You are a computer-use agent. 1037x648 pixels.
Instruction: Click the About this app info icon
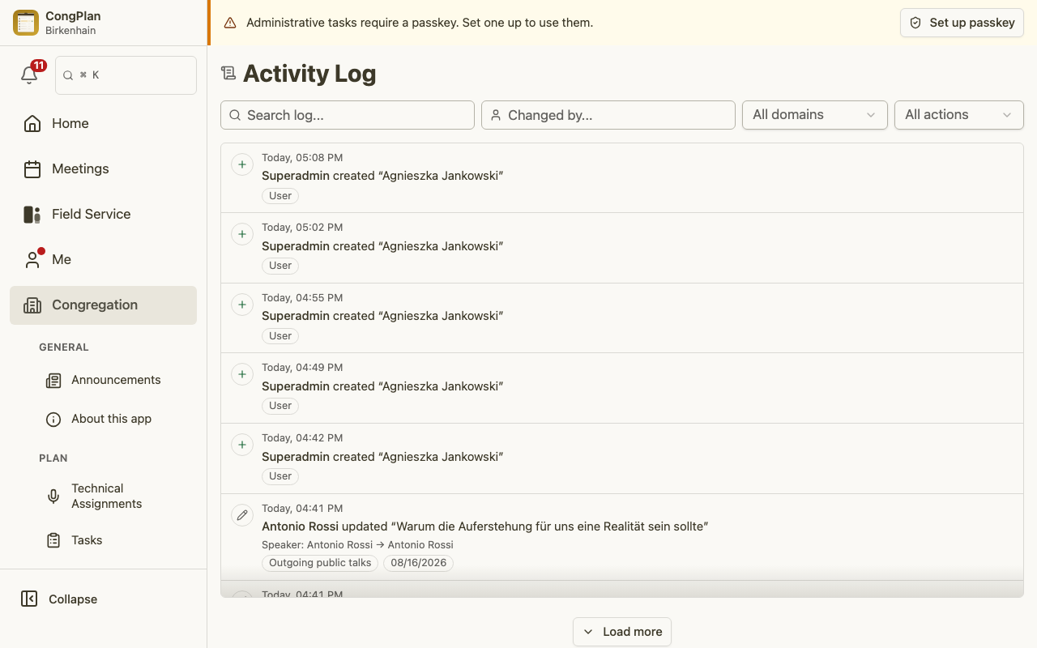tap(53, 419)
